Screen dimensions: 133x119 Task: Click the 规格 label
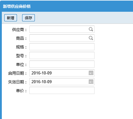pos(22,47)
